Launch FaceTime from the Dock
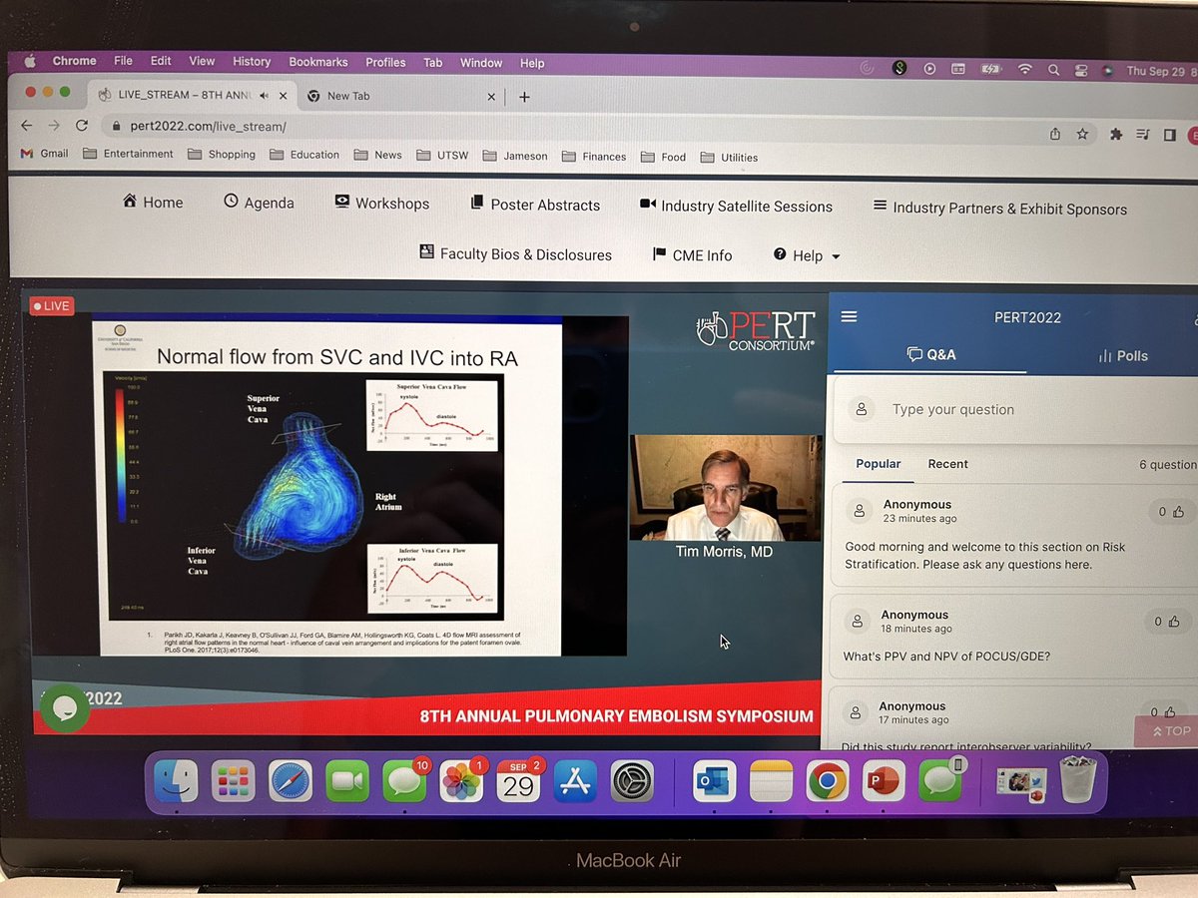 pos(347,781)
